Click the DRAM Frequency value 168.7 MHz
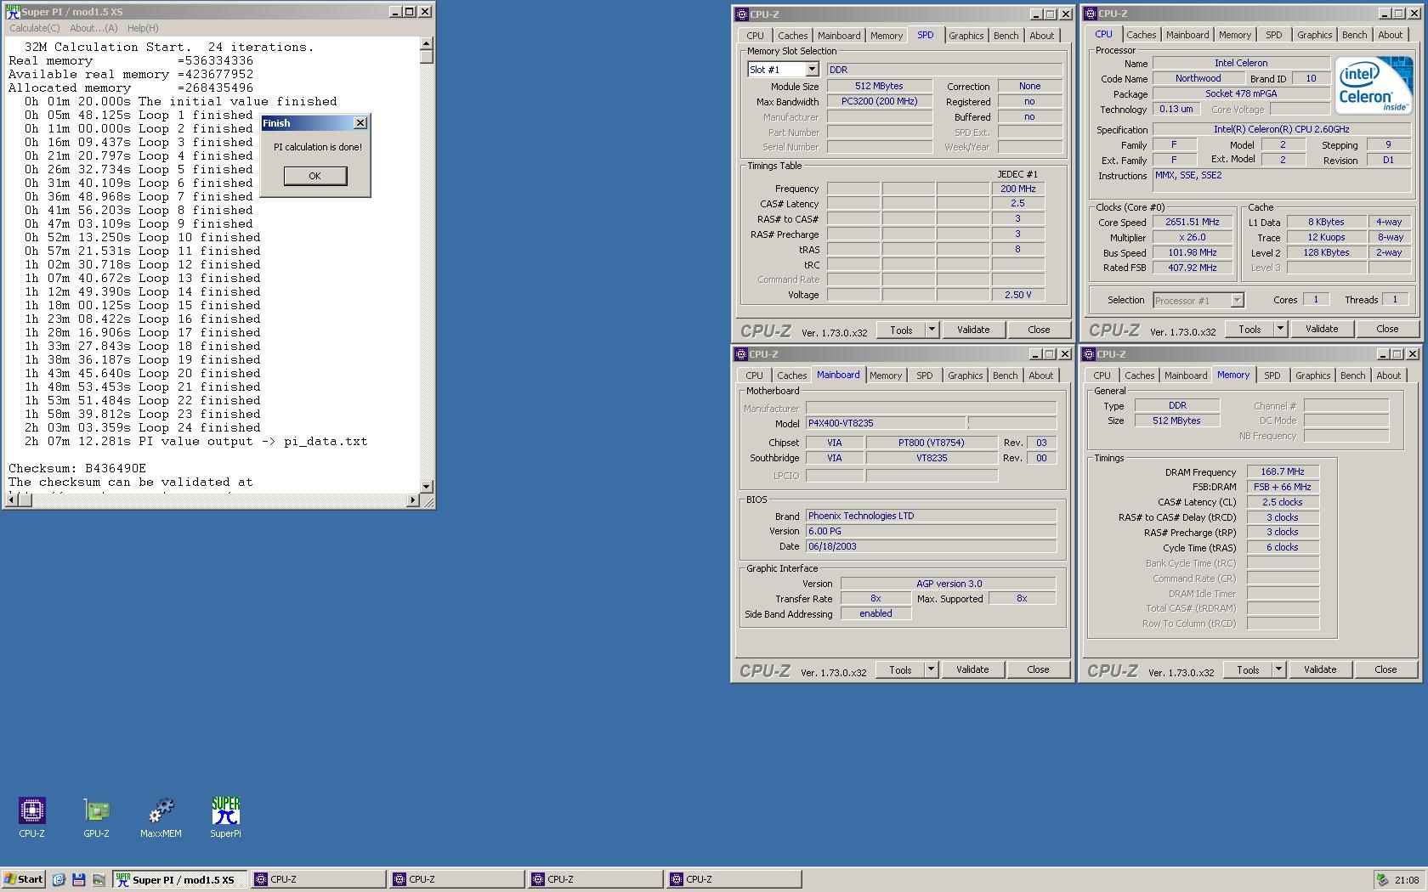The image size is (1428, 892). click(1283, 471)
